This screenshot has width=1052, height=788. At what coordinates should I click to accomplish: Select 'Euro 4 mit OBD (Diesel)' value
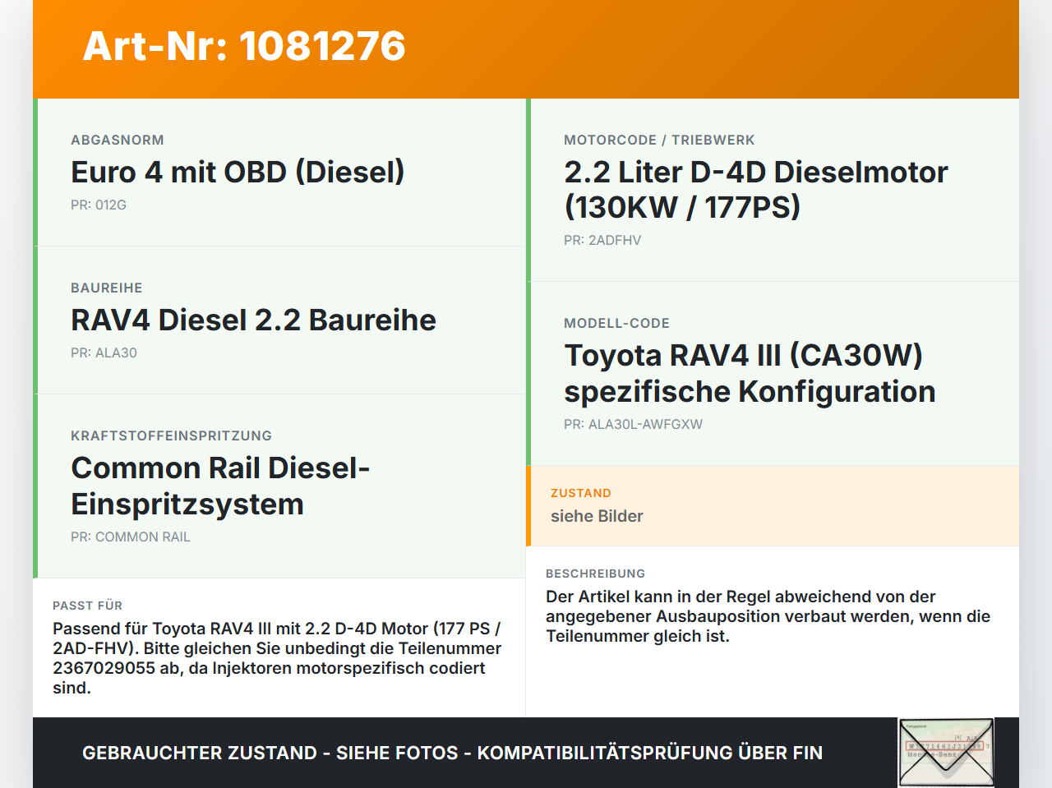(238, 172)
